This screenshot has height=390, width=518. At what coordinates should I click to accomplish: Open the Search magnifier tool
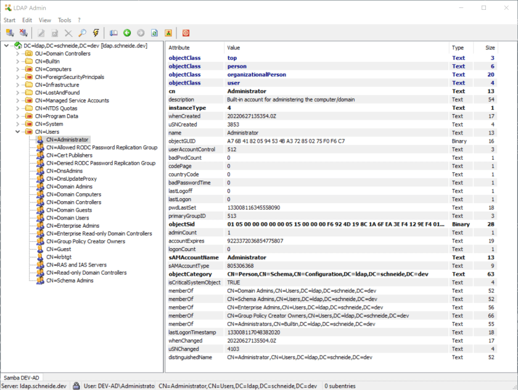[x=82, y=33]
